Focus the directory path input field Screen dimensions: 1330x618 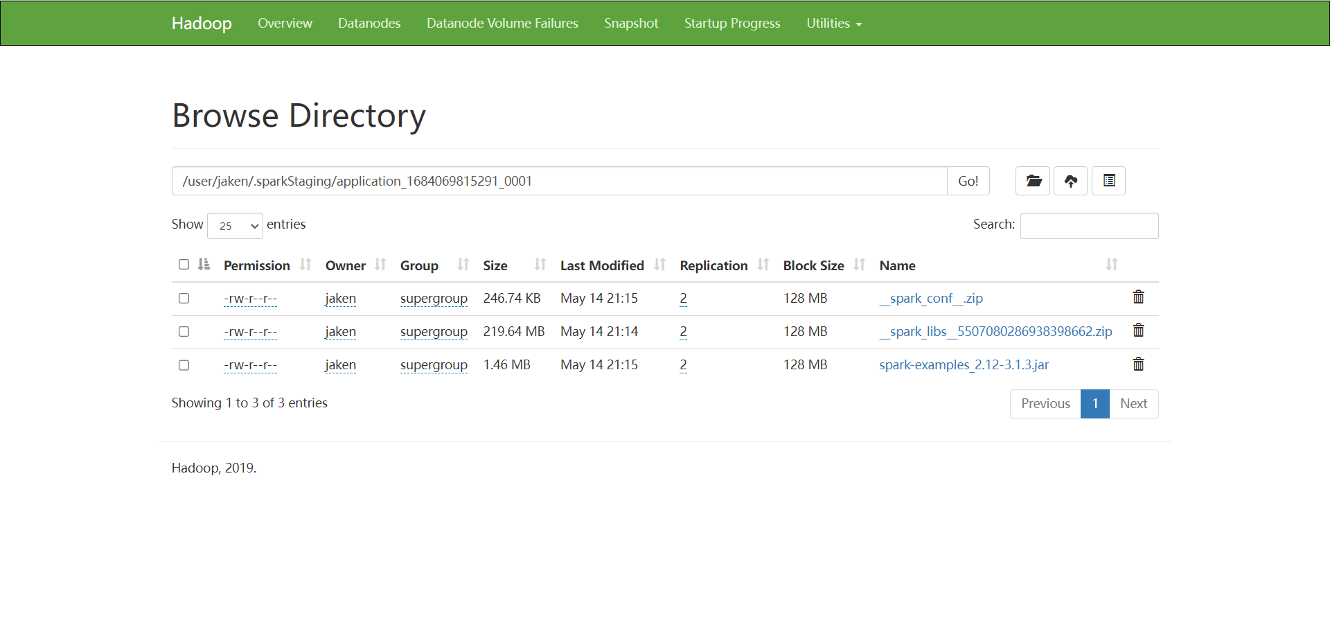(559, 181)
